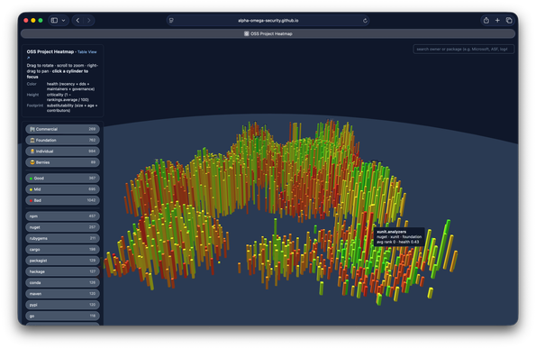Filter by hackage ecosystem
The height and width of the screenshot is (349, 536).
[62, 271]
